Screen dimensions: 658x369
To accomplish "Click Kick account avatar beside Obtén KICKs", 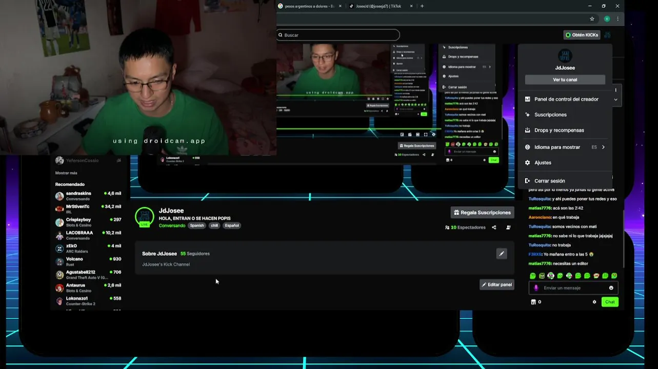I will point(607,35).
